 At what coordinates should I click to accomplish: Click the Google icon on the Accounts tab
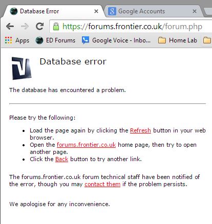tap(112, 11)
